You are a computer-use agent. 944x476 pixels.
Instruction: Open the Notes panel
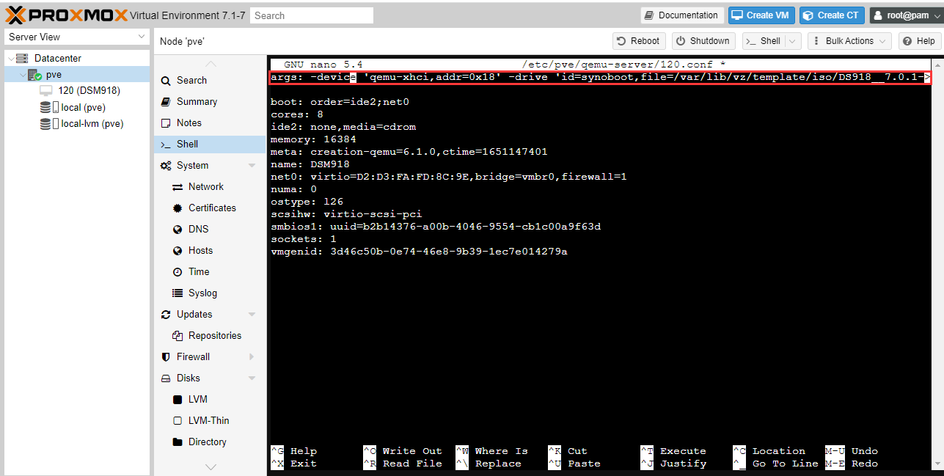point(210,123)
